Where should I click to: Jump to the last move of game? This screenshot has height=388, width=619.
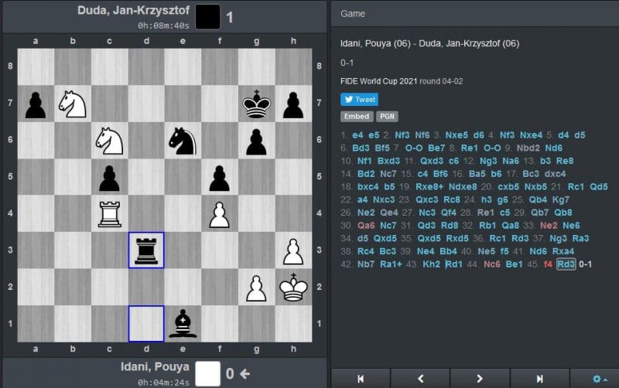539,378
